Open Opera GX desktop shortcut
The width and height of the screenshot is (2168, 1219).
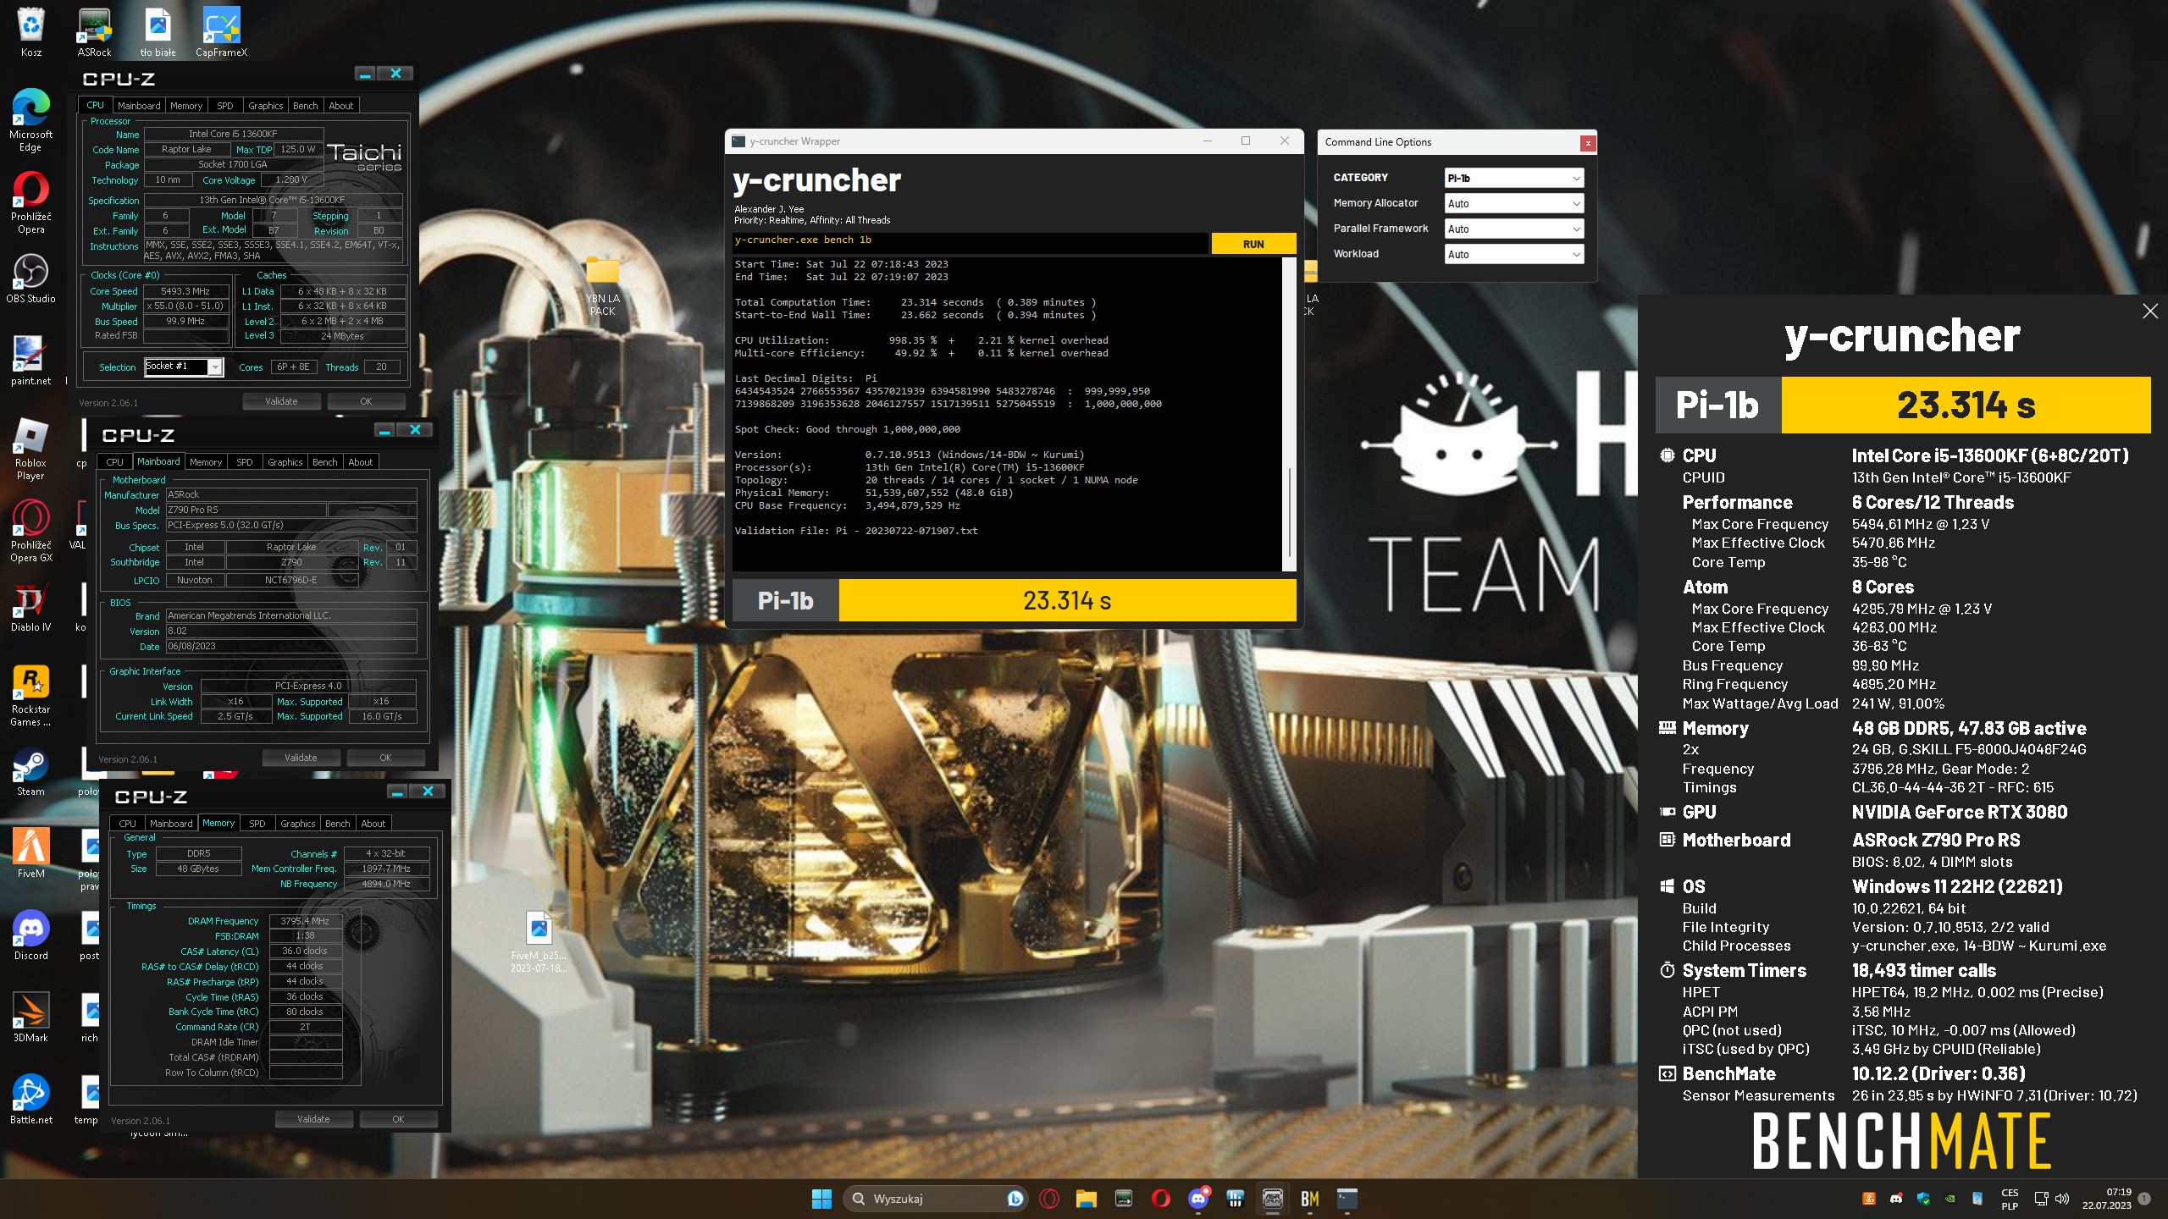[x=31, y=532]
